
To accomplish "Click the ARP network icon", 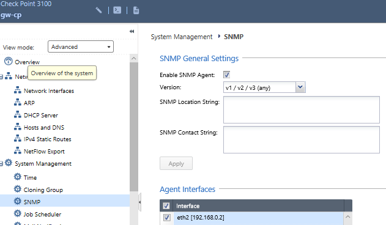I will [x=18, y=102].
